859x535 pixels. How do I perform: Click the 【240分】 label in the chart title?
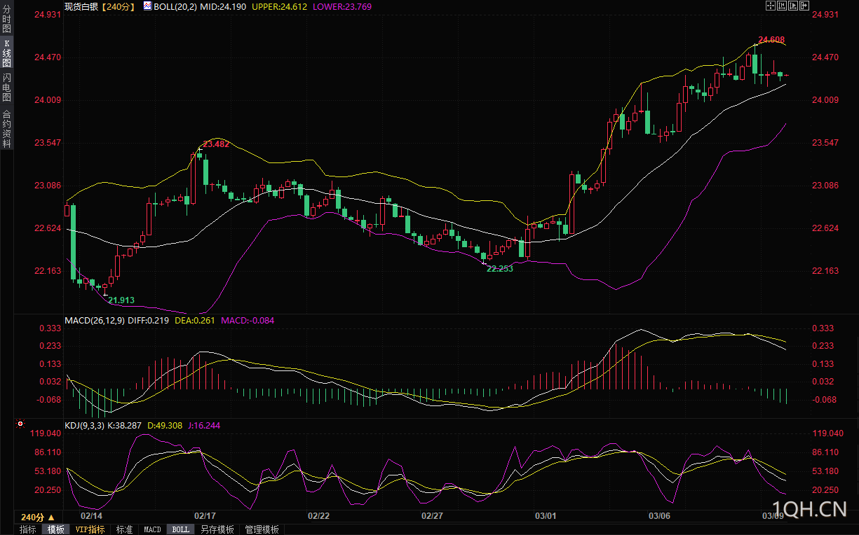118,6
